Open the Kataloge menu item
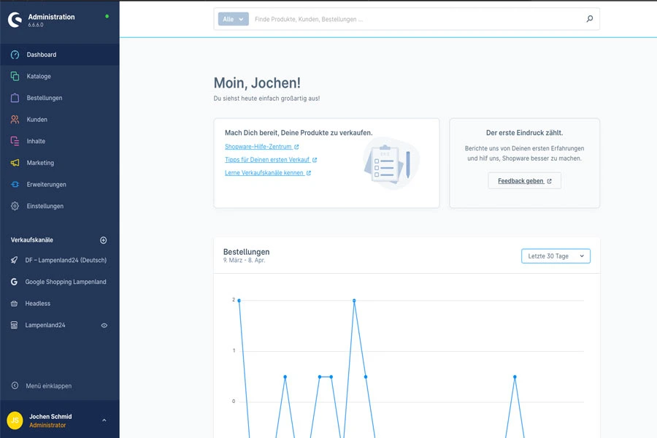Screen dimensions: 657x438 60,76
